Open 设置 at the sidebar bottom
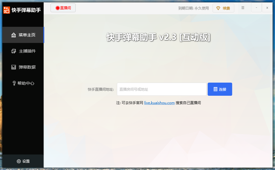Image resolution: width=275 pixels, height=170 pixels. [23, 161]
